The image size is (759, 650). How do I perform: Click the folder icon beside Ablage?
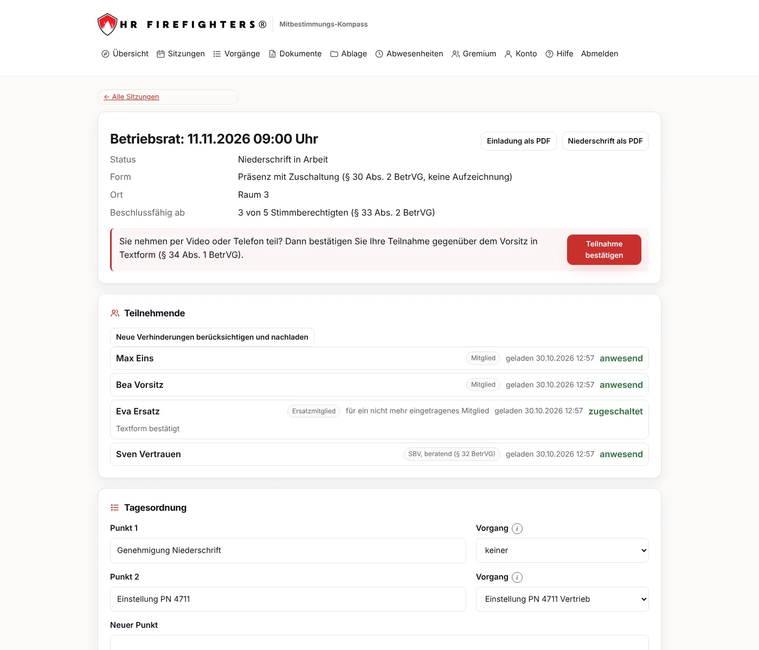tap(334, 54)
